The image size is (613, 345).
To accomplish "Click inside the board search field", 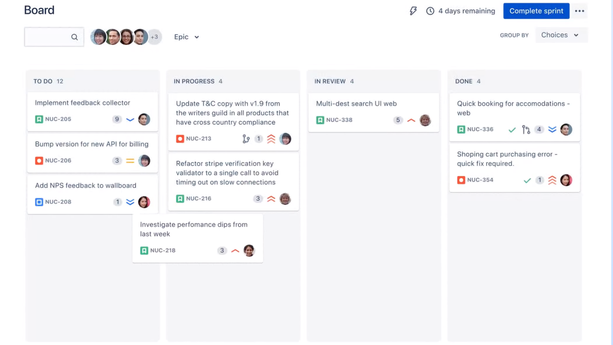I will 50,36.
